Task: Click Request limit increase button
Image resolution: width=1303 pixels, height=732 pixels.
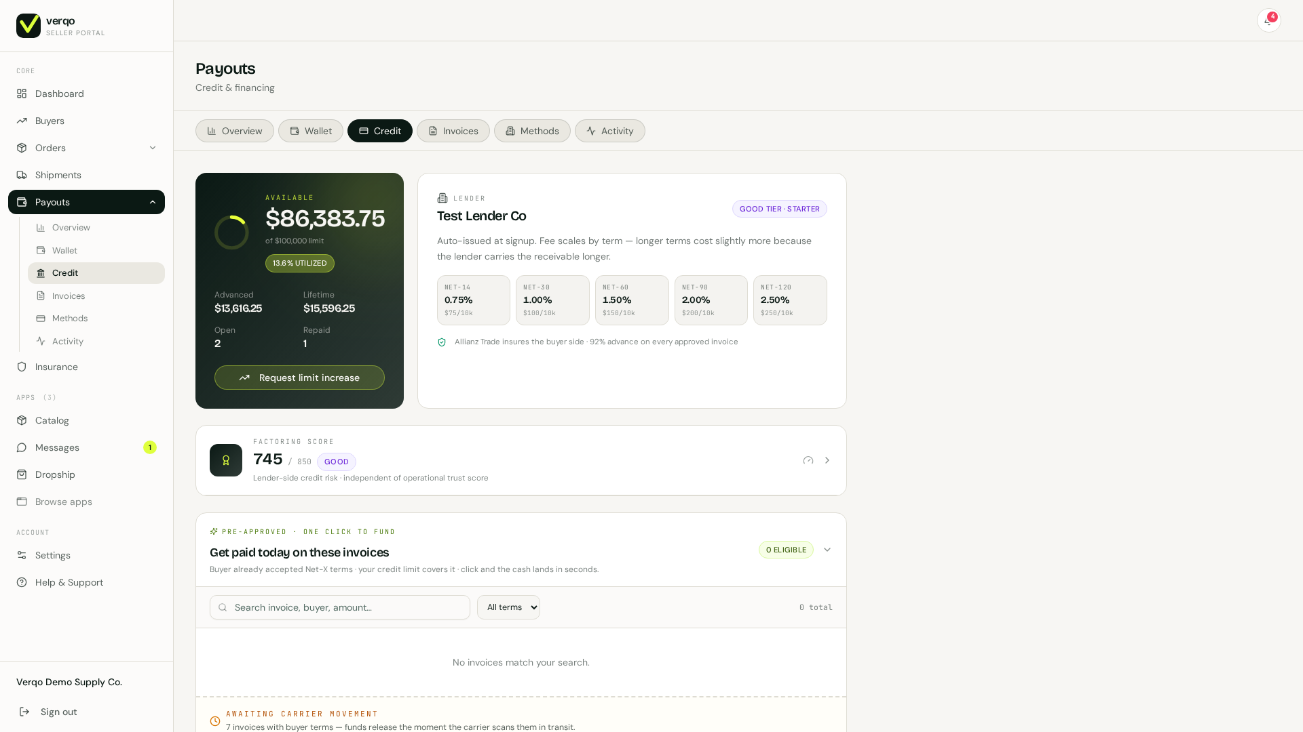Action: 299,378
